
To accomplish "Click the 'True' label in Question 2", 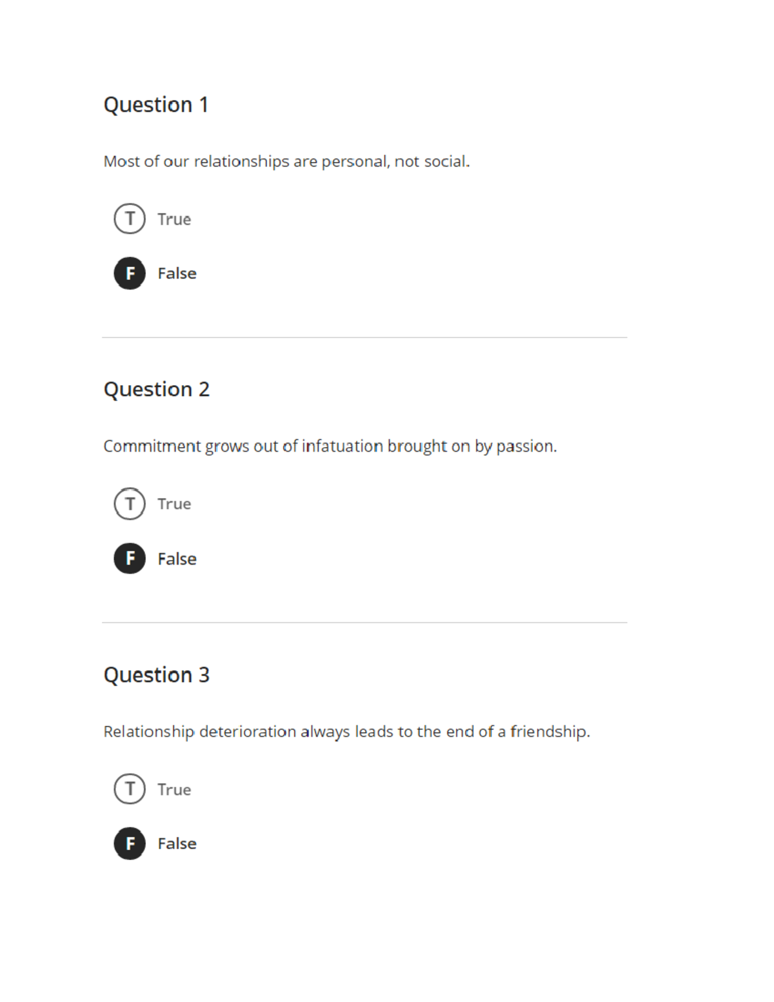I will (x=174, y=504).
